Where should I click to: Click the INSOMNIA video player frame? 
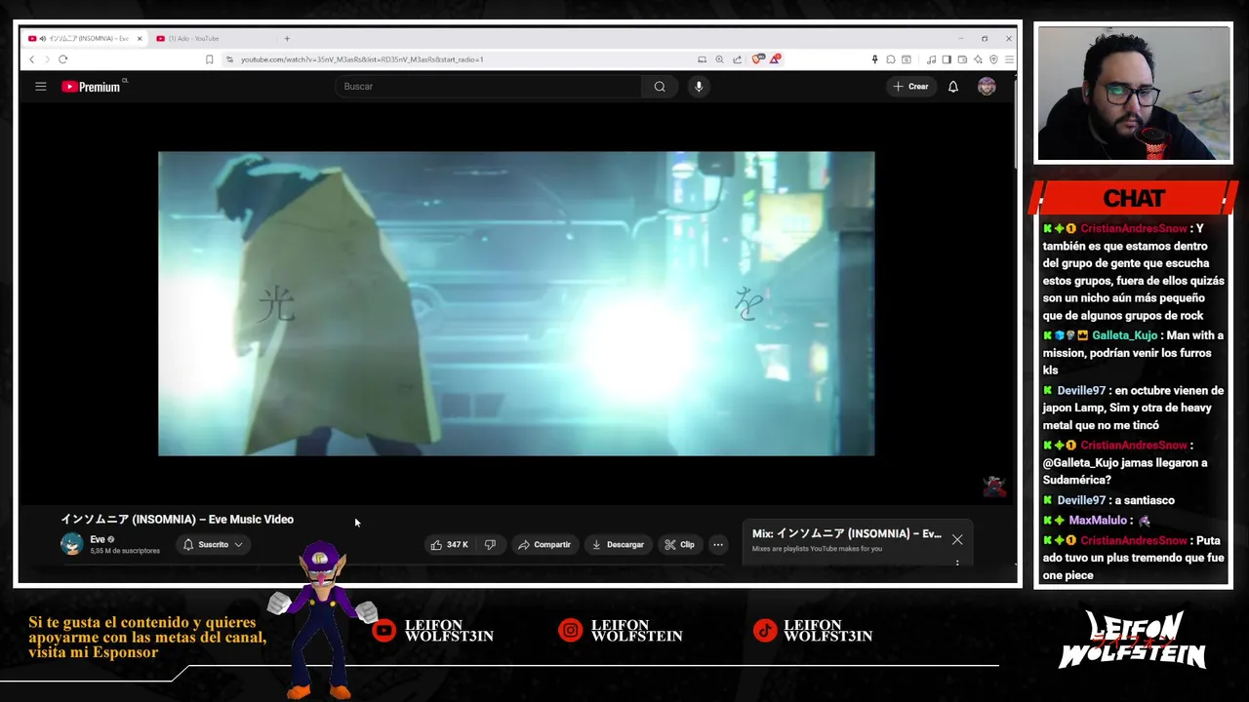[516, 303]
